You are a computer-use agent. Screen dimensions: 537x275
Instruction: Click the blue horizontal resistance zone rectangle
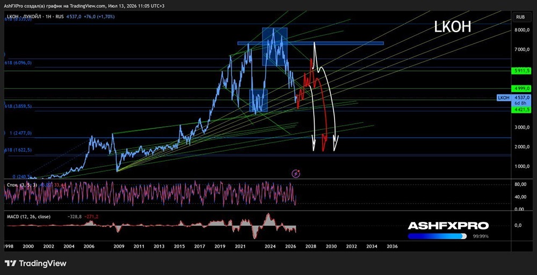(x=310, y=43)
